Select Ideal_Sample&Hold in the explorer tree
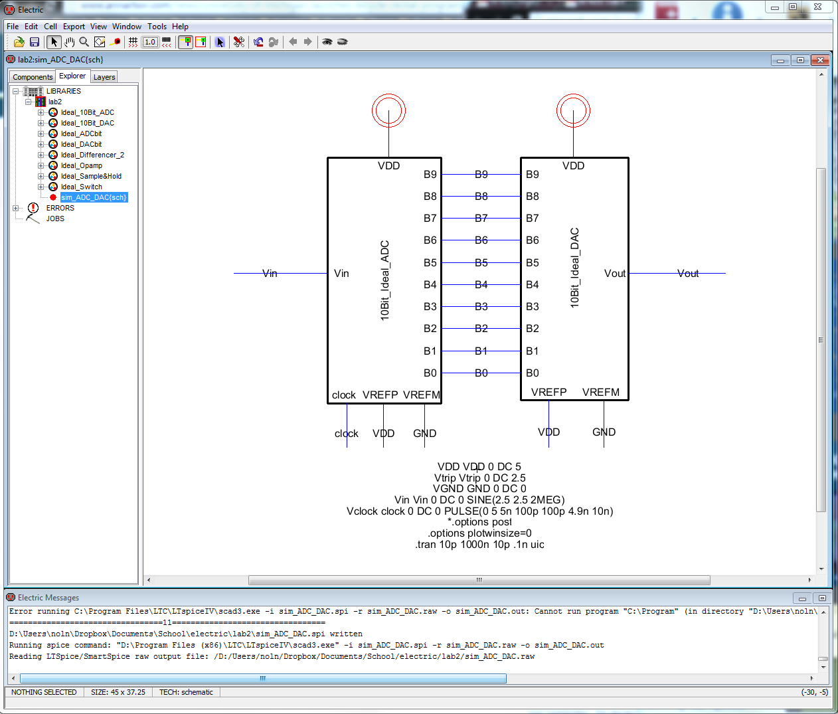 91,176
